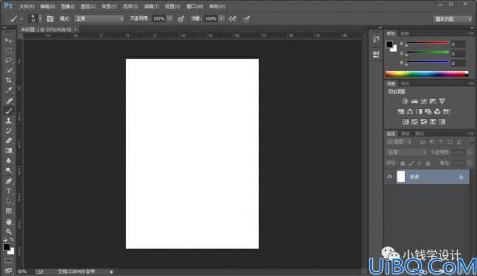This screenshot has height=276, width=477.
Task: Add a Hue/Saturation adjustment
Action: point(401,112)
